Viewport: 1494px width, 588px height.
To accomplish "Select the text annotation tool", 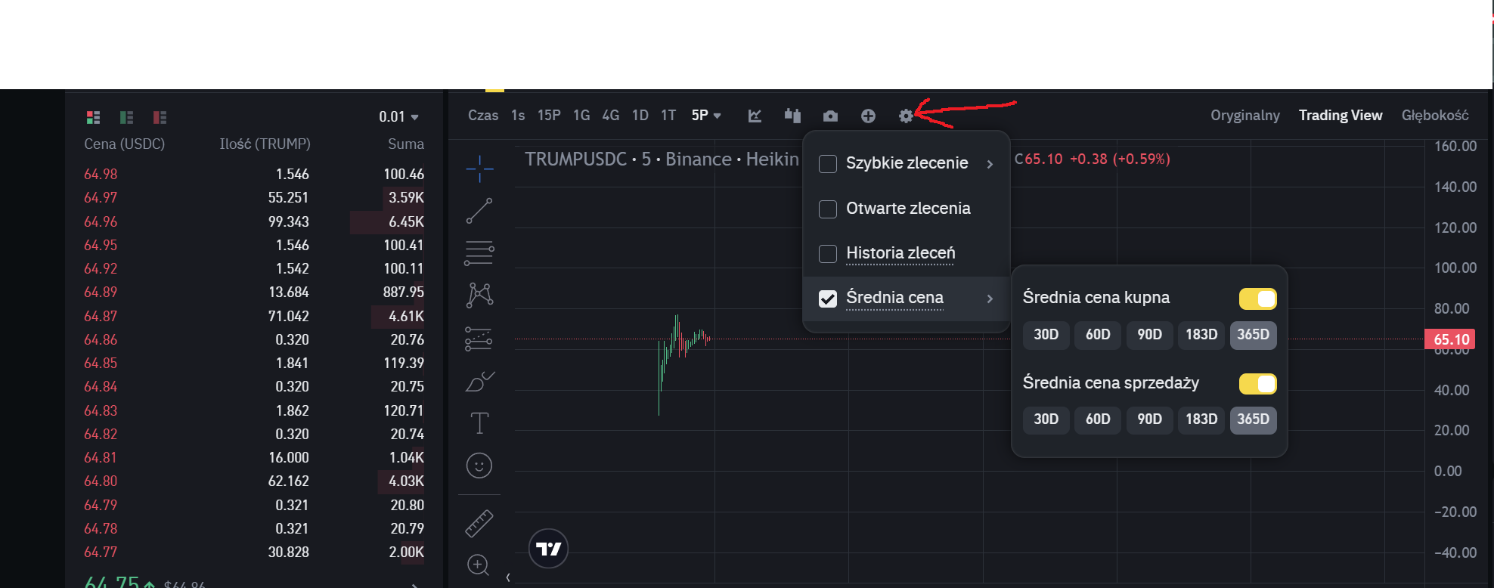I will [x=479, y=423].
